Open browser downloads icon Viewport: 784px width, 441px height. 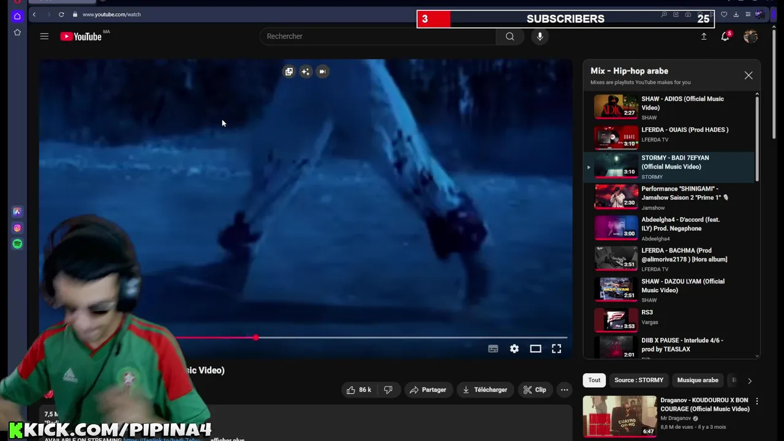pyautogui.click(x=736, y=14)
